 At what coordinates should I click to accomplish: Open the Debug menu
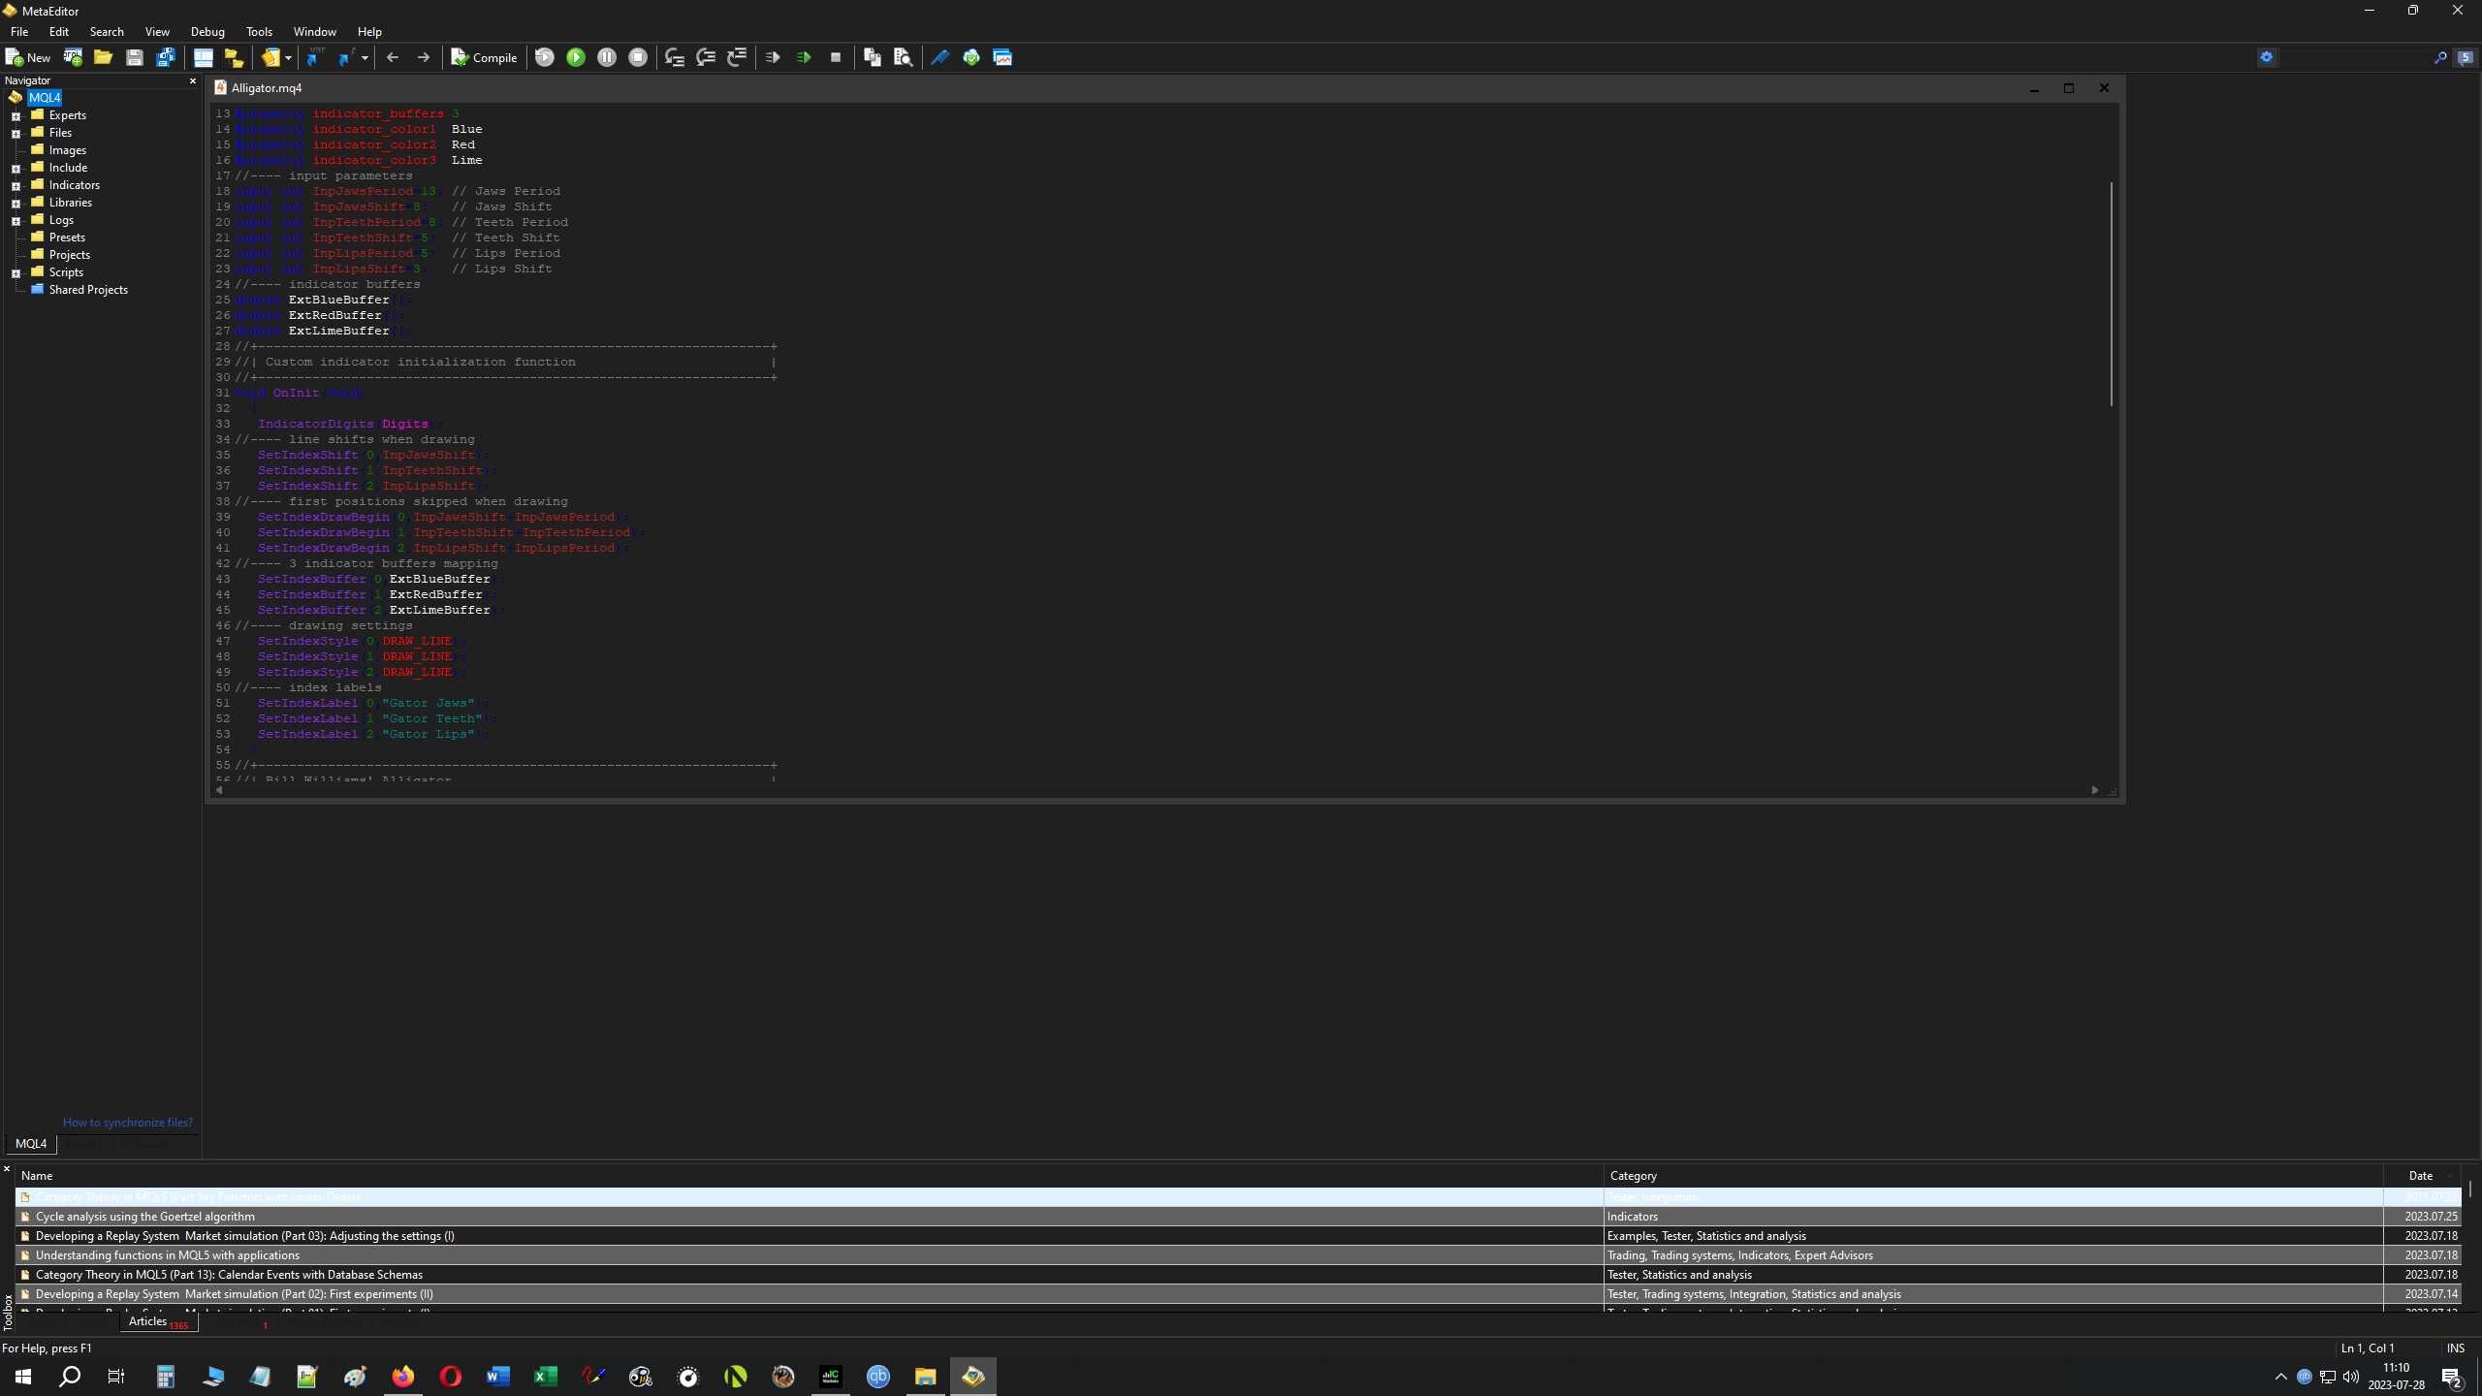207,32
